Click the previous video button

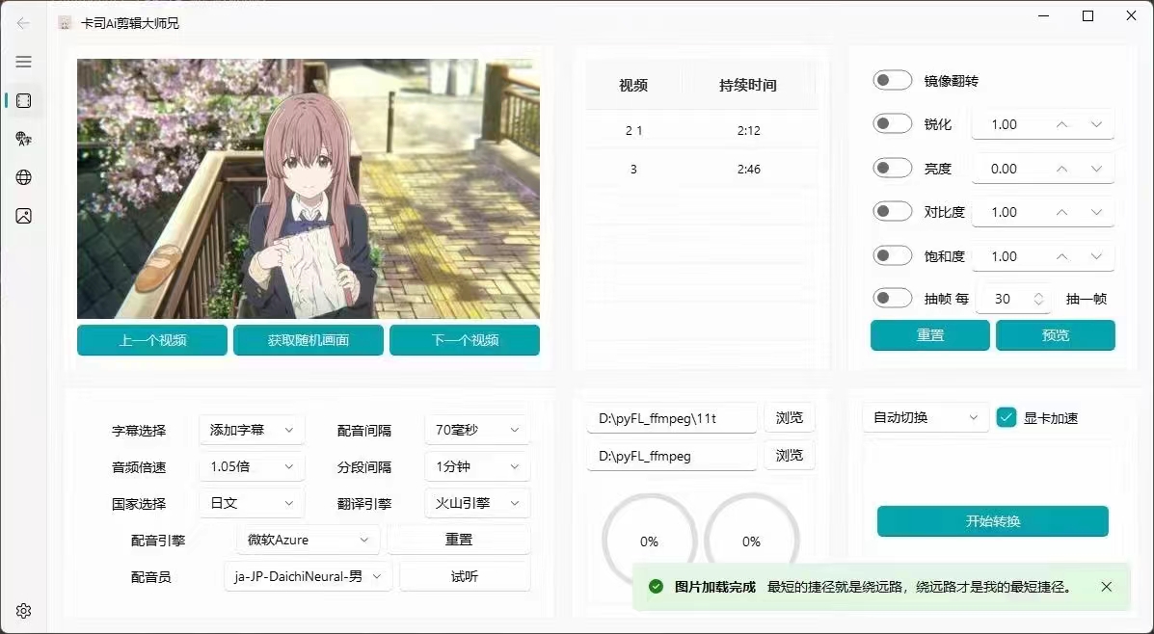[152, 340]
